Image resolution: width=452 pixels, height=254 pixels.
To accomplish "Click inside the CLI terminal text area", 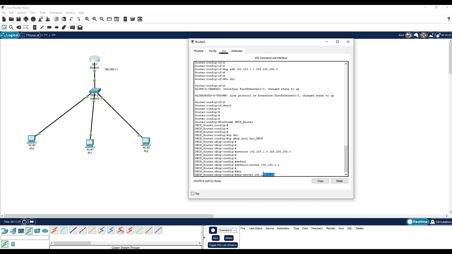I will coord(269,119).
